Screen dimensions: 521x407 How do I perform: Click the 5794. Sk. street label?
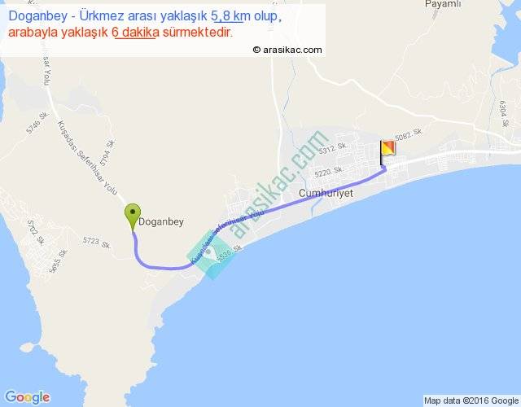pos(107,153)
